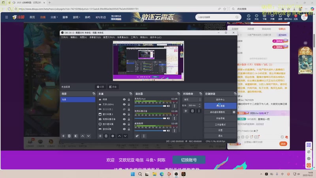Open virtual camera settings gear
This screenshot has height=178, width=316.
[x=234, y=112]
